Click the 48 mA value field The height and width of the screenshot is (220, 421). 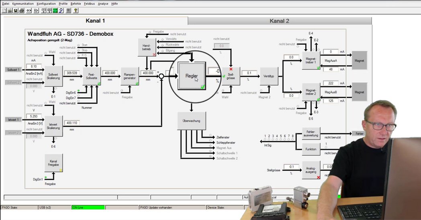(x=331, y=69)
